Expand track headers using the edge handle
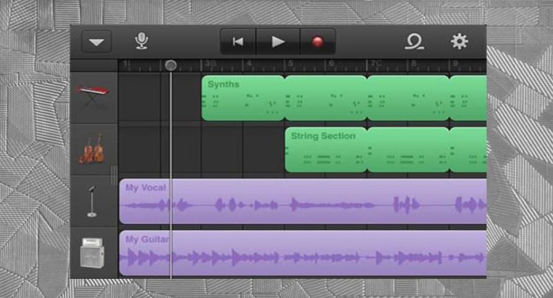Viewport: 553px width, 298px height. click(114, 175)
